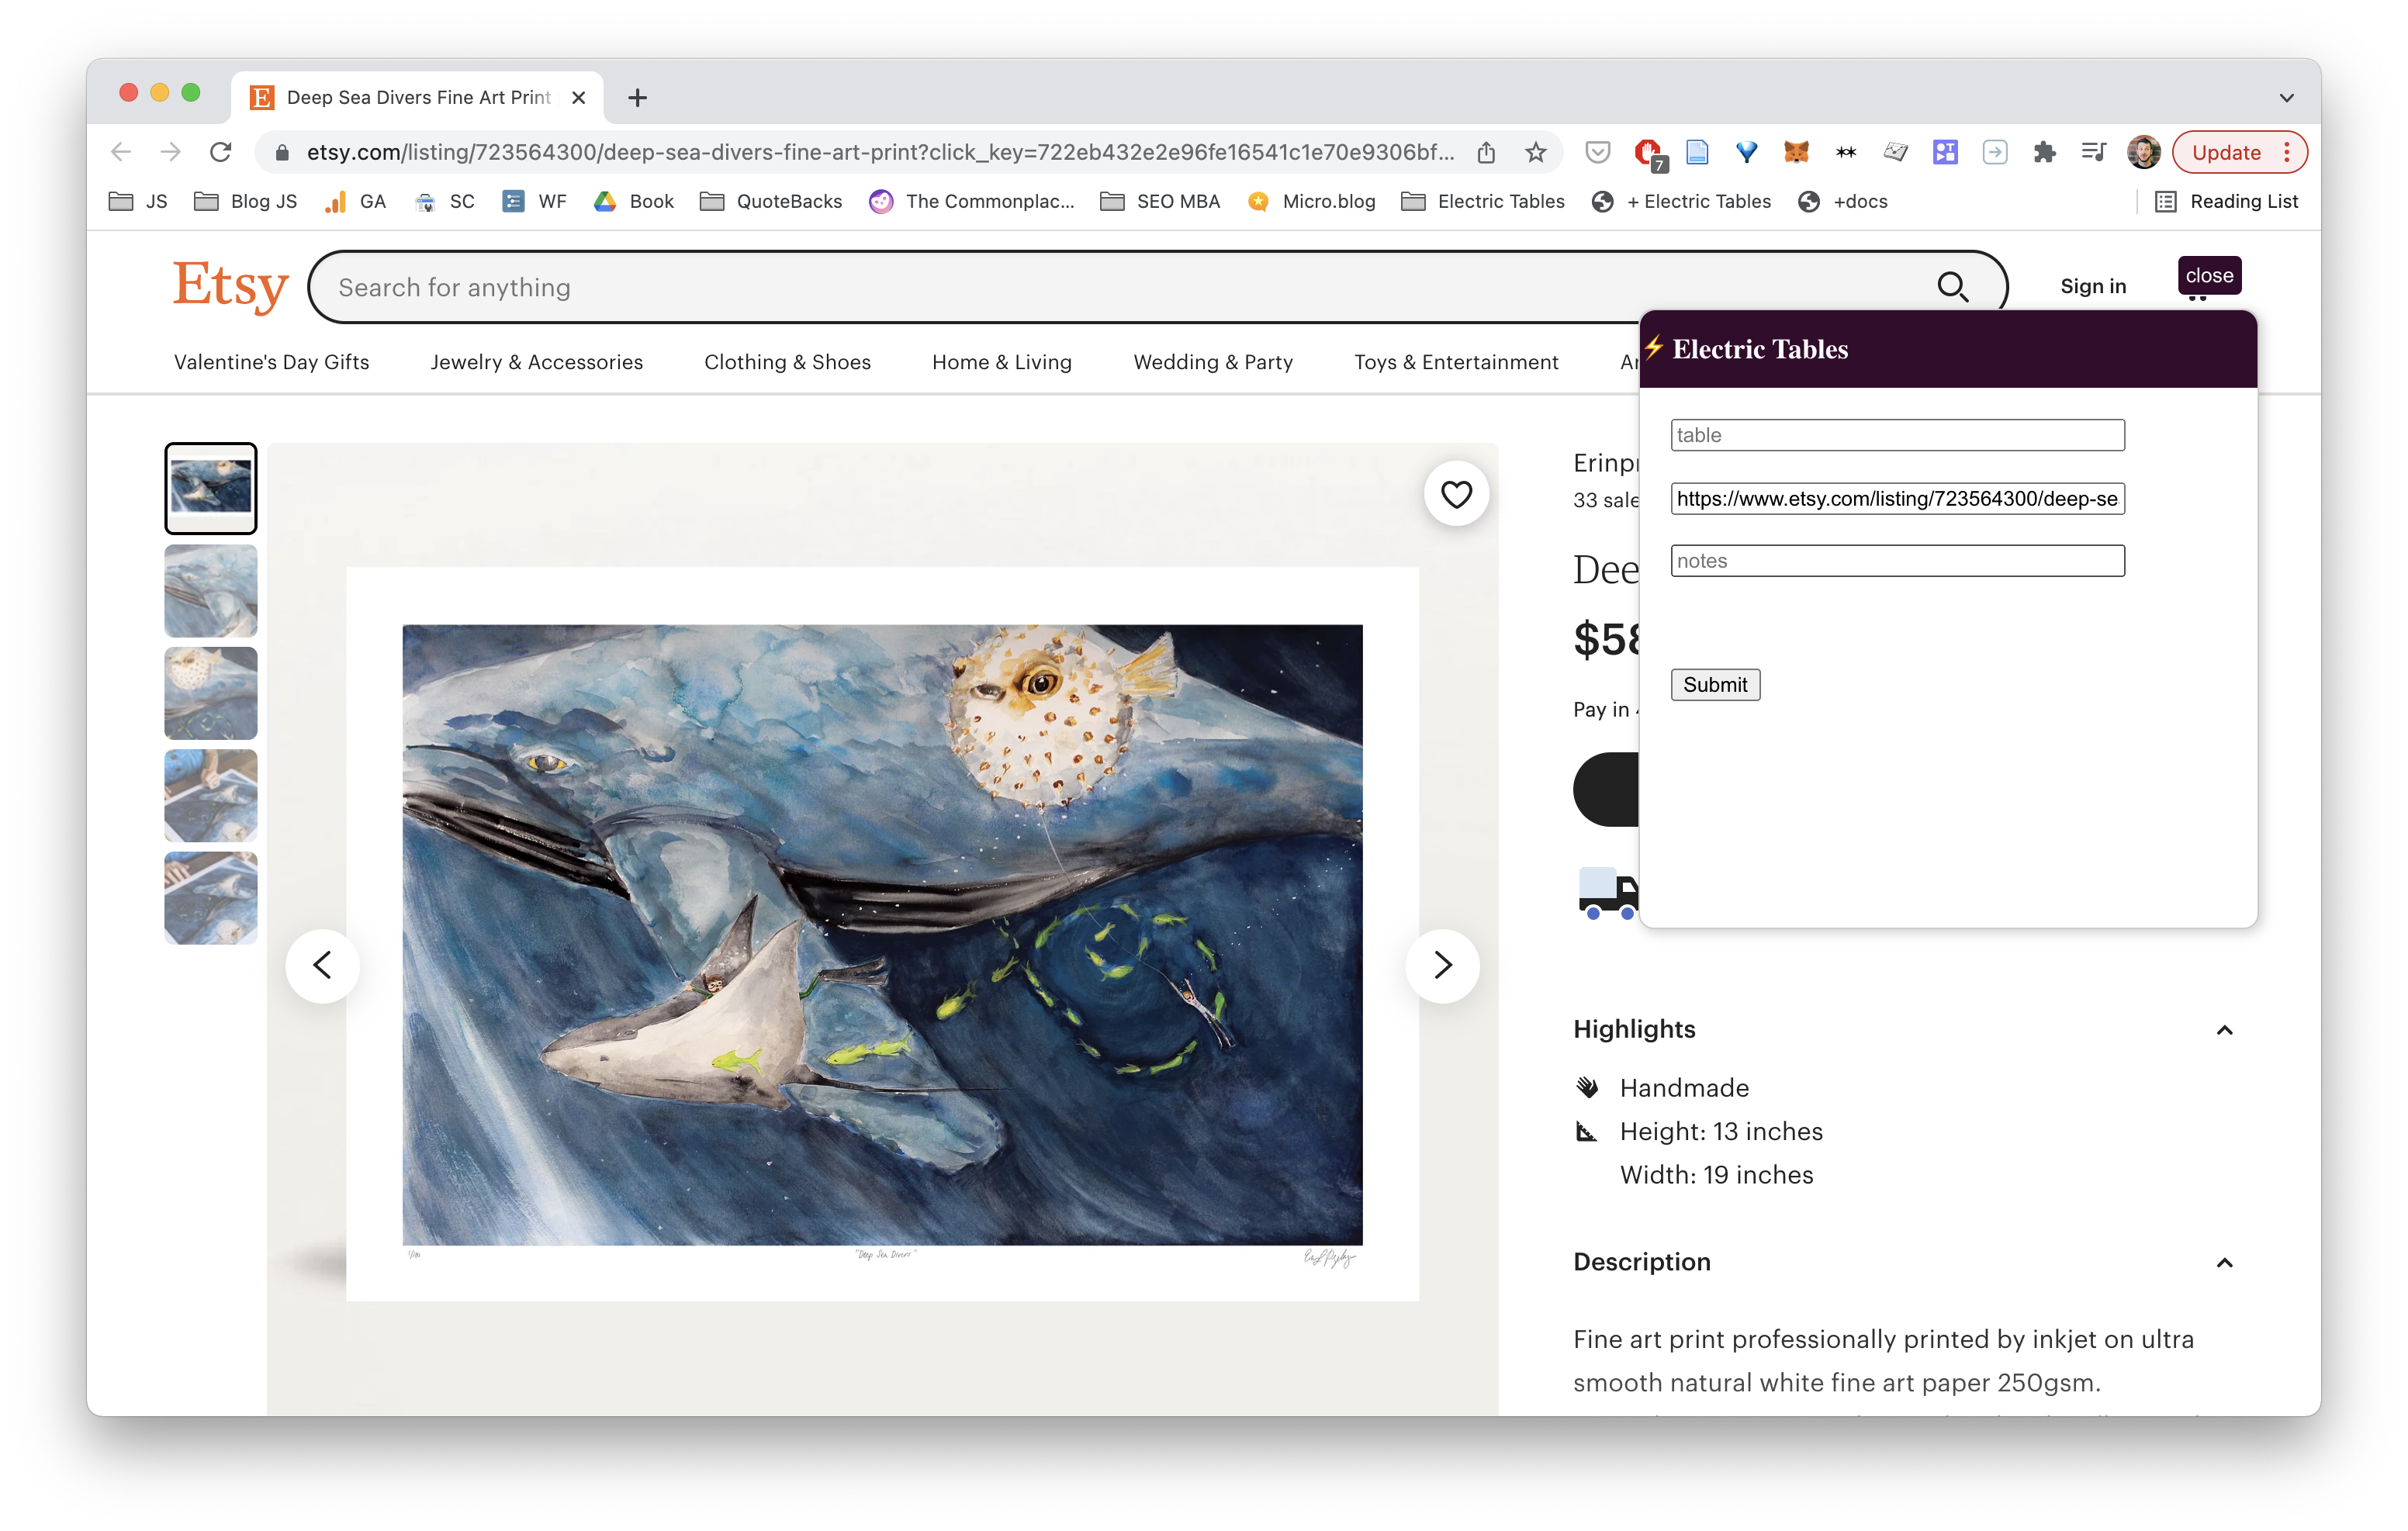
Task: Select the pufferfish close-up thumbnail
Action: click(211, 693)
